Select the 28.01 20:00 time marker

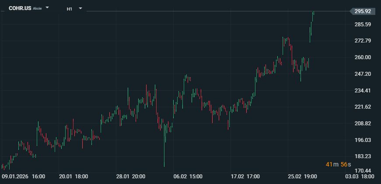(x=131, y=177)
